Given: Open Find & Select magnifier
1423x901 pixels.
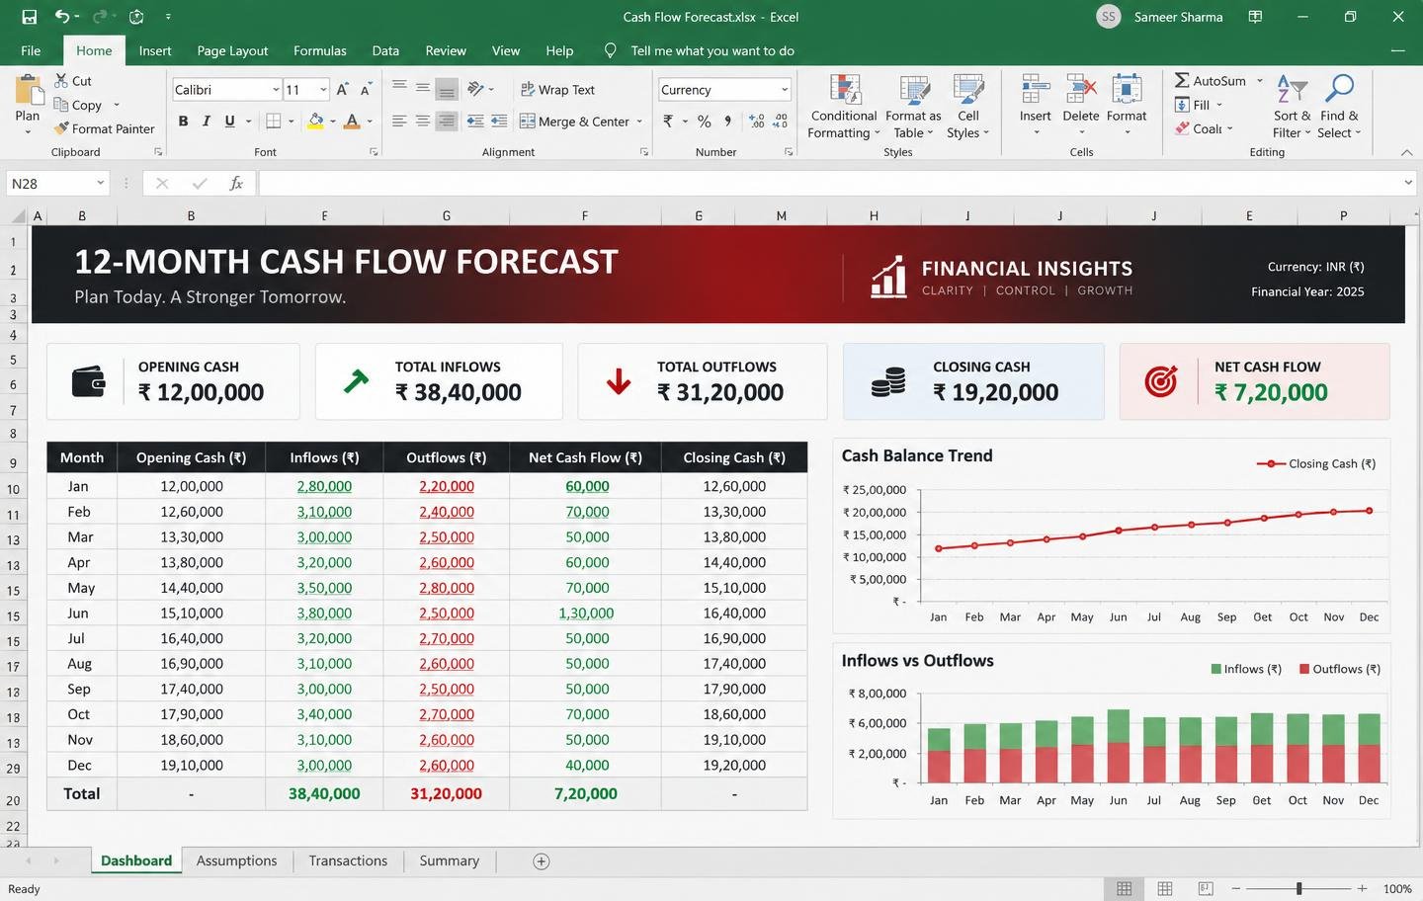Looking at the screenshot, I should 1339,106.
